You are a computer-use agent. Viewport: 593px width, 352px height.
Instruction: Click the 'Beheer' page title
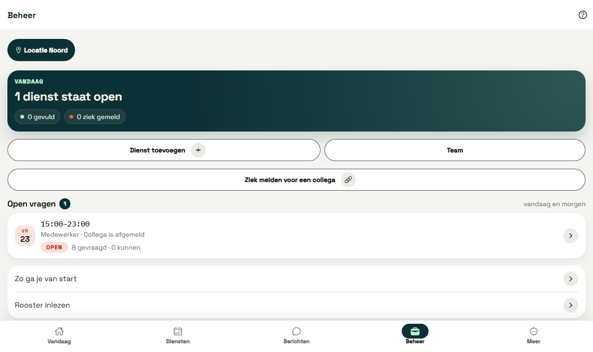pyautogui.click(x=22, y=15)
